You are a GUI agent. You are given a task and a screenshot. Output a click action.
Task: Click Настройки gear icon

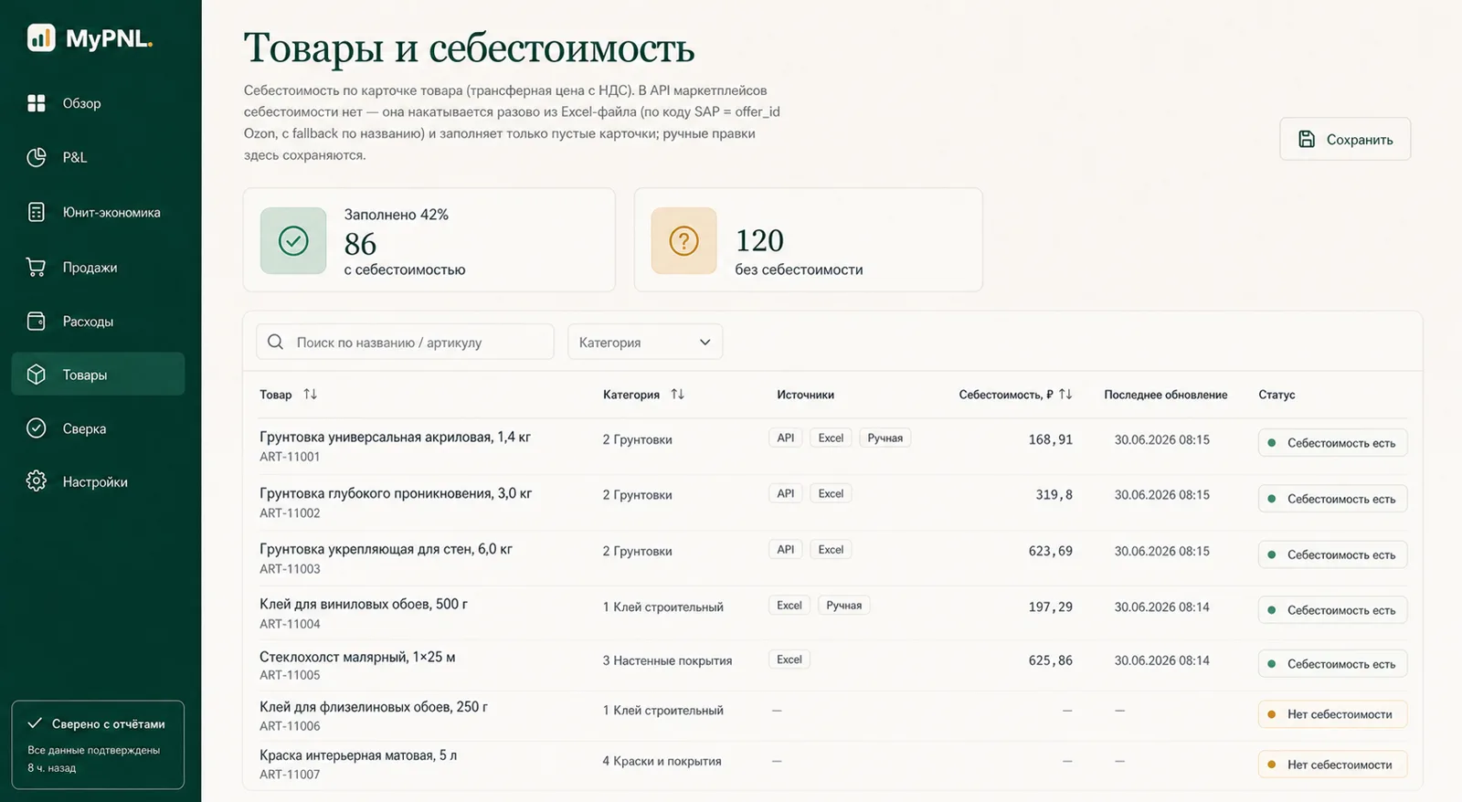[37, 480]
